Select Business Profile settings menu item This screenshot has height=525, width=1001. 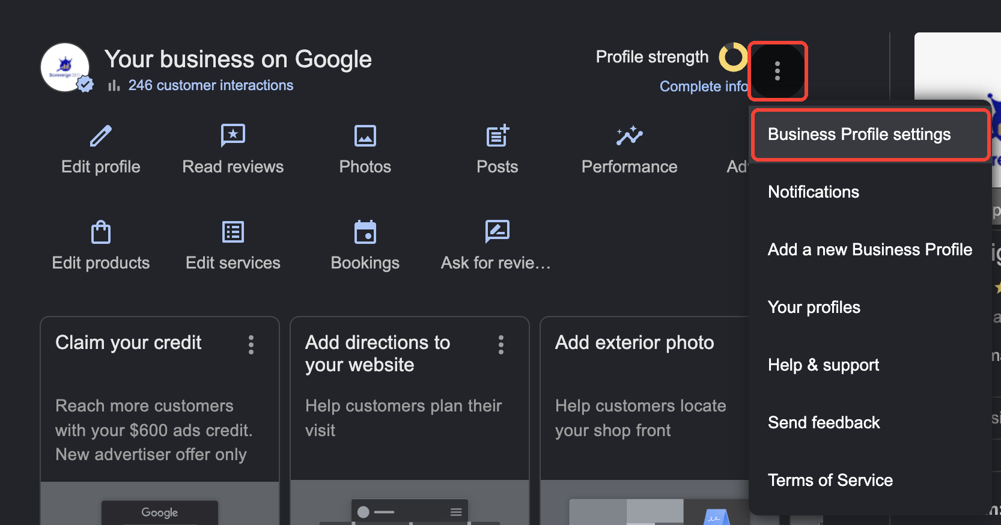(870, 135)
